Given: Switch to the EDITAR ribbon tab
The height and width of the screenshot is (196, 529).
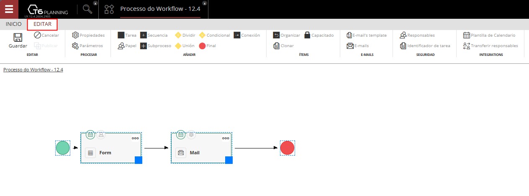Looking at the screenshot, I should tap(42, 24).
